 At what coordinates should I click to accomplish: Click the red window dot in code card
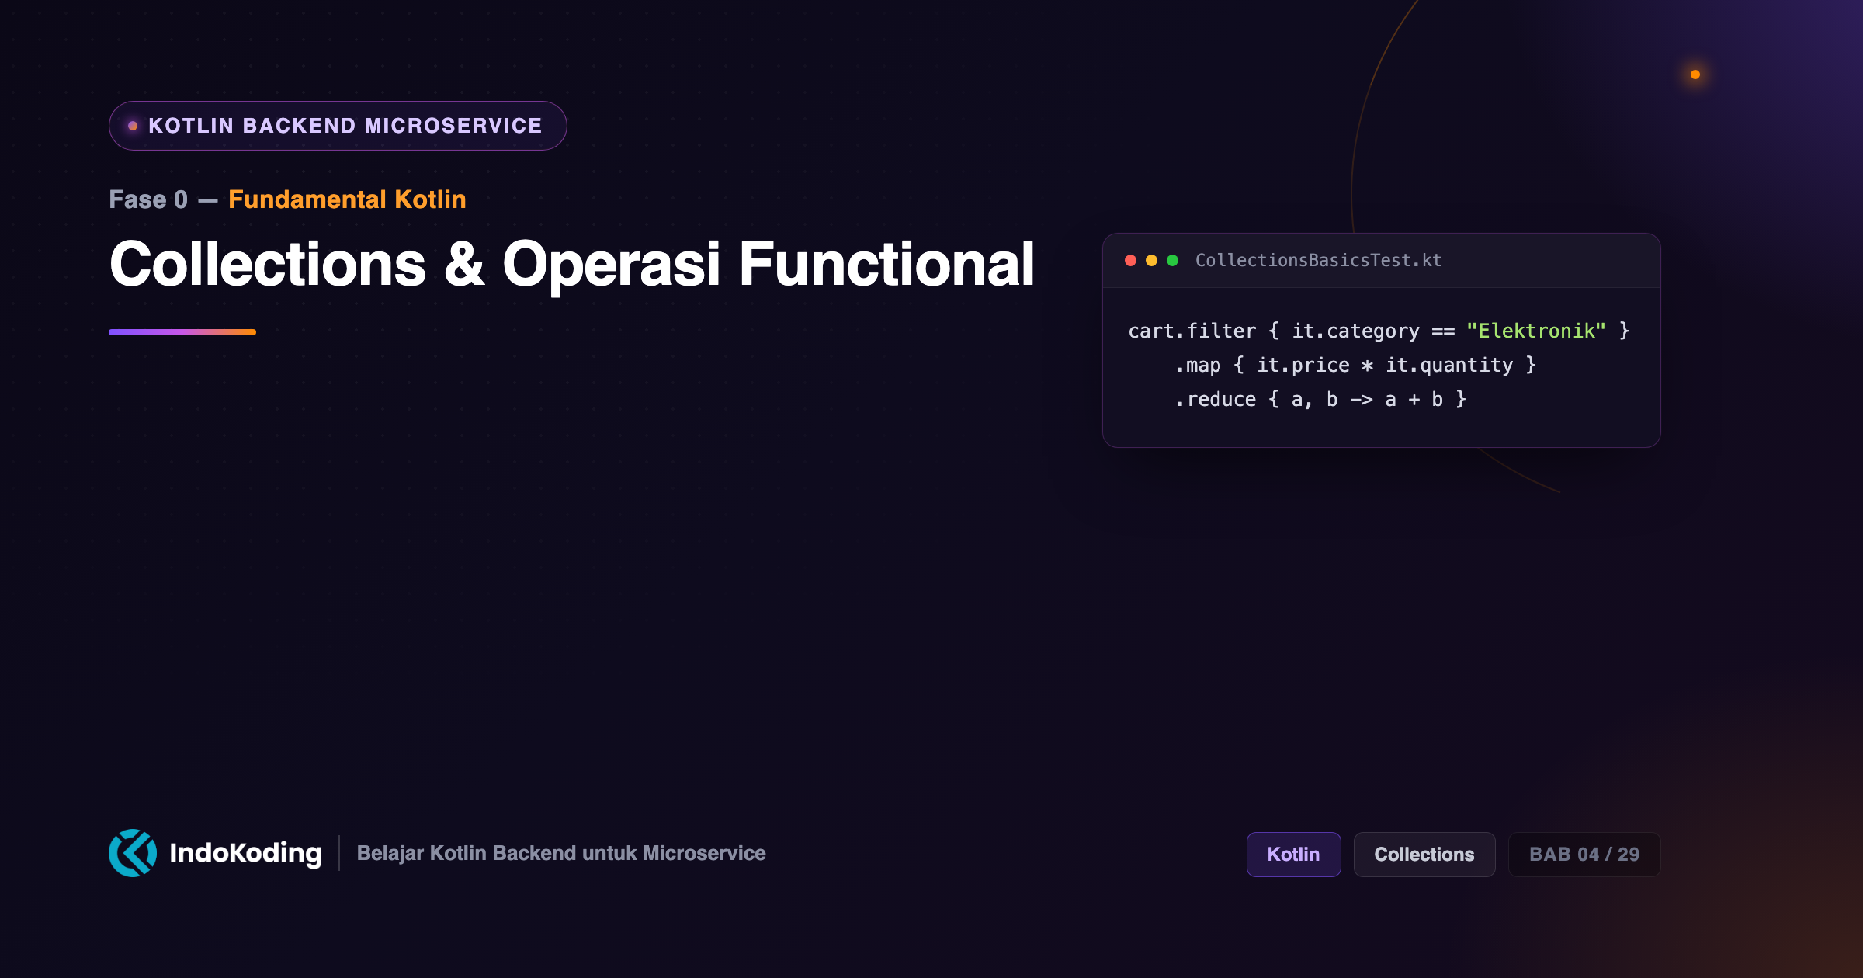[1130, 261]
